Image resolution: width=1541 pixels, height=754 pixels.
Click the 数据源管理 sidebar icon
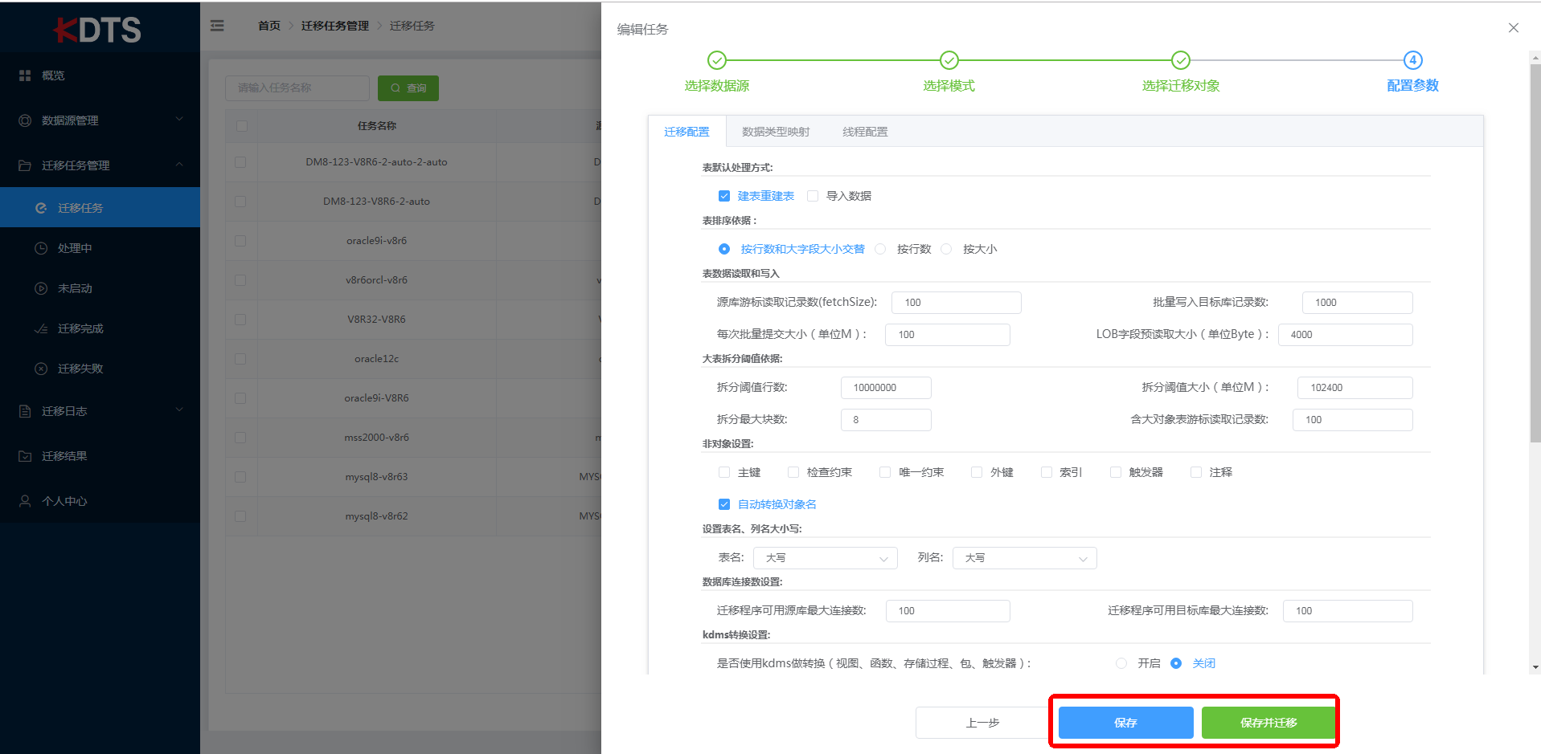tap(25, 120)
